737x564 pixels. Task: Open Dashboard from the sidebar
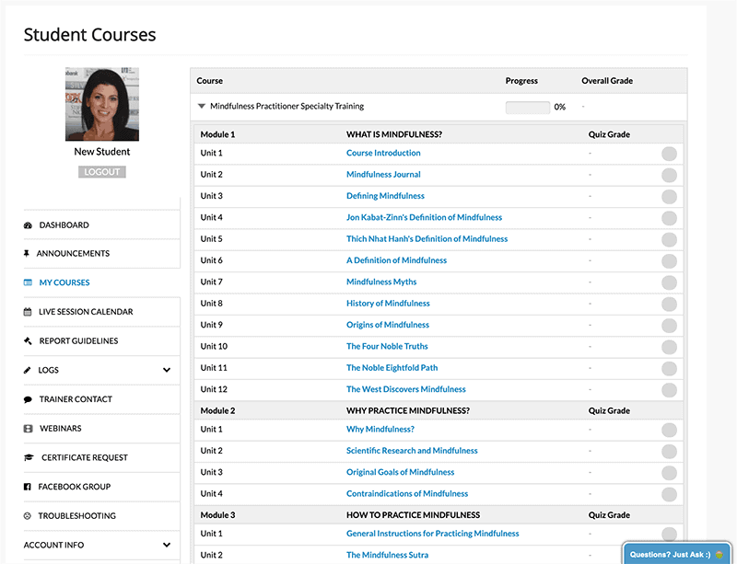tap(64, 225)
